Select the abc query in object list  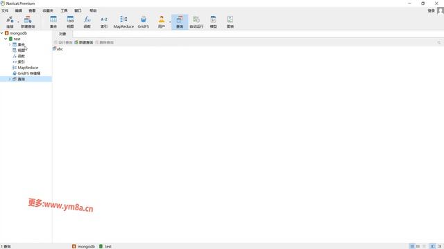58,49
